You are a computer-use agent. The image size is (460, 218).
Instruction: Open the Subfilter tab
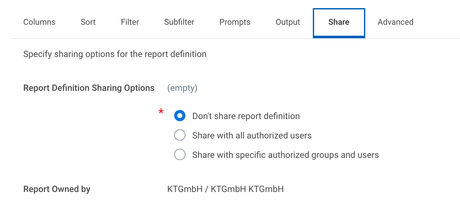click(x=179, y=22)
